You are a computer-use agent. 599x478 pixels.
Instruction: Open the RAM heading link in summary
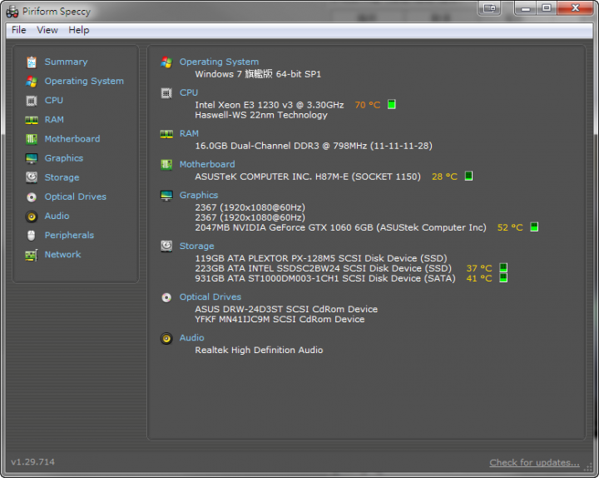[x=189, y=133]
